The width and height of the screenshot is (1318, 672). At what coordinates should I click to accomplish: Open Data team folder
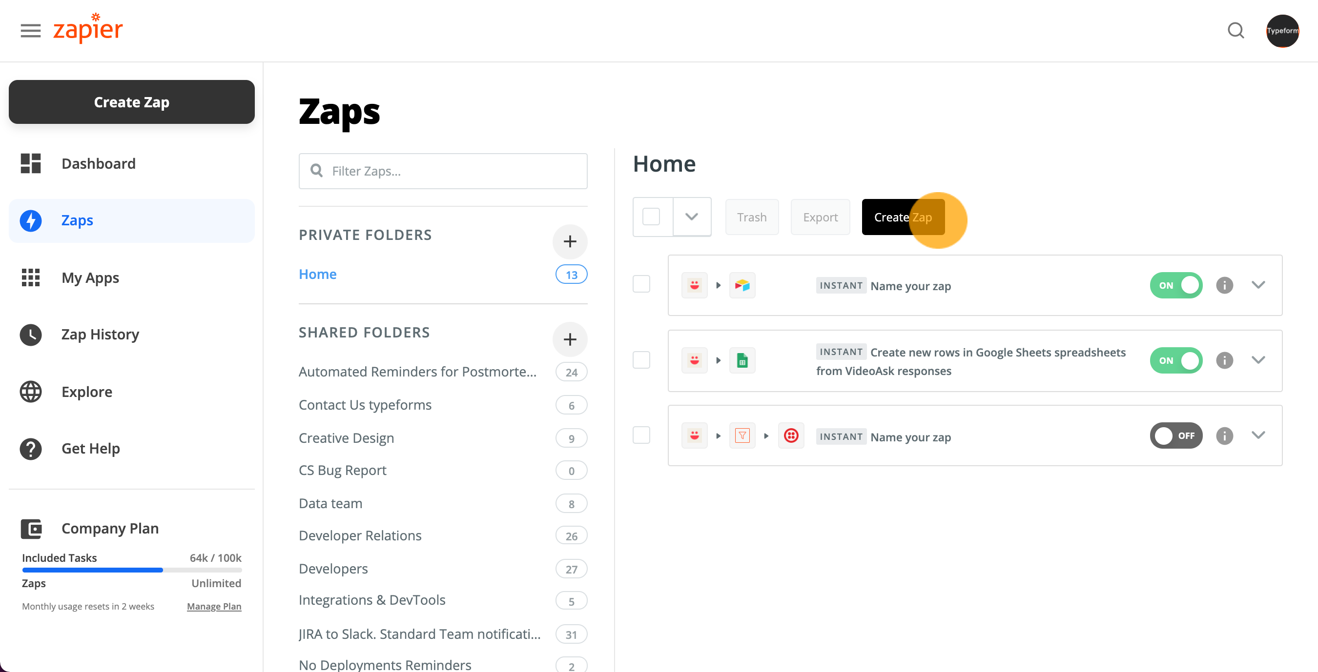[330, 503]
